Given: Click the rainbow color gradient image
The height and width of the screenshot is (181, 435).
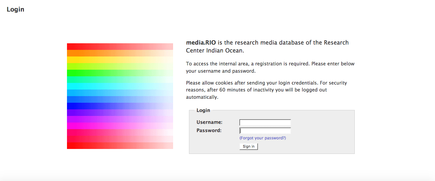Looking at the screenshot, I should click(x=120, y=96).
